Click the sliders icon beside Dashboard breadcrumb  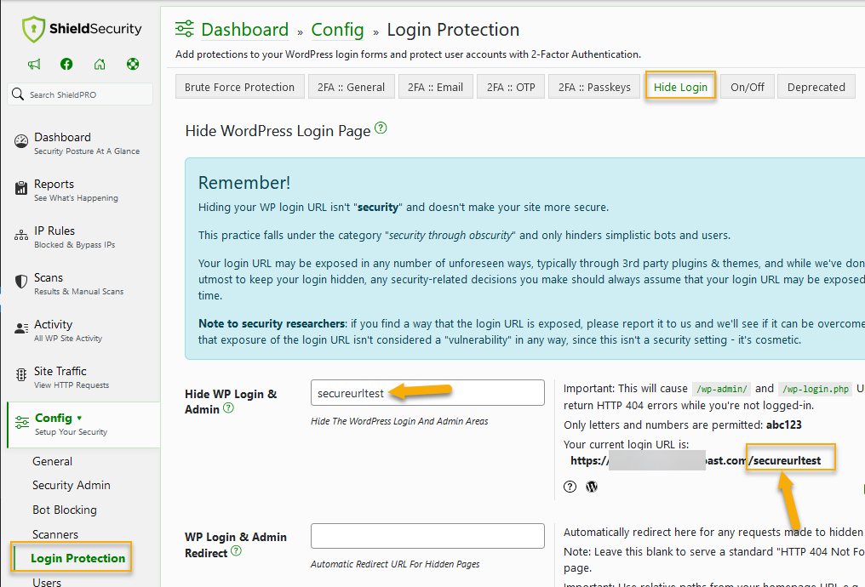click(x=184, y=29)
